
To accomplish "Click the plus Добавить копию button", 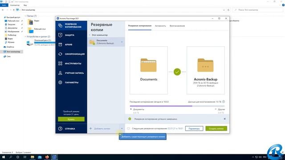I will (x=100, y=128).
